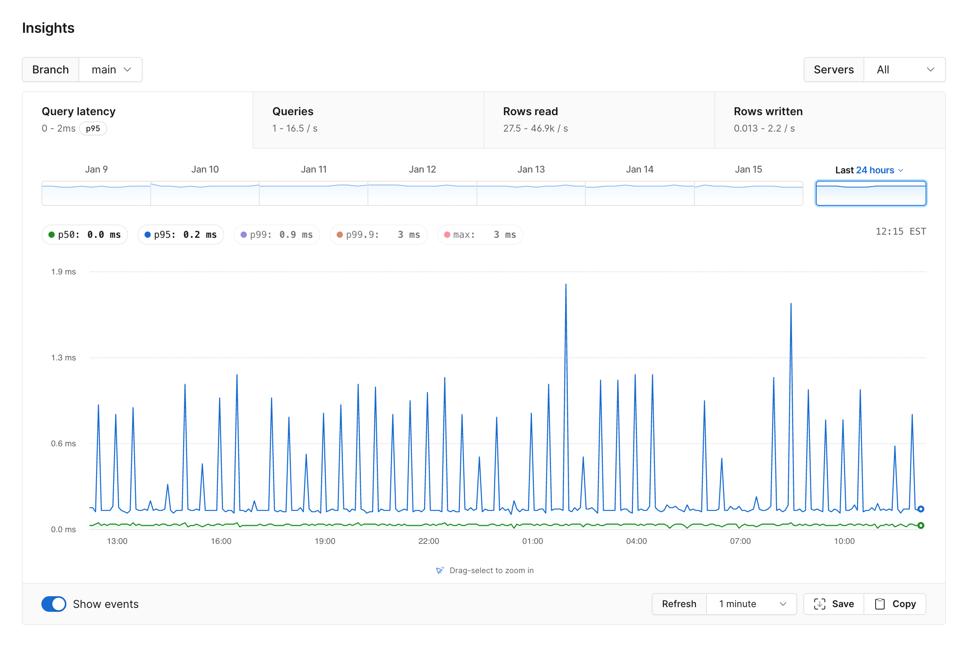The image size is (967, 645).
Task: Click the Refresh button
Action: pos(678,604)
